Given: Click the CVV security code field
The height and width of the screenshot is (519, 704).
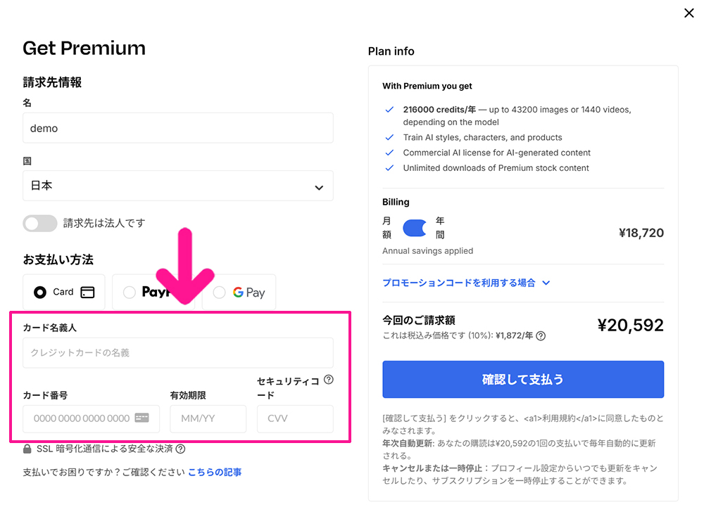Looking at the screenshot, I should click(295, 418).
